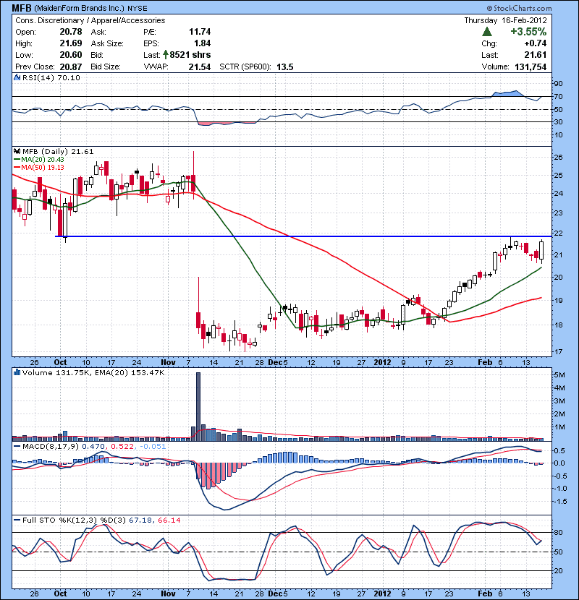Click the Volume value 131,754

pos(531,67)
